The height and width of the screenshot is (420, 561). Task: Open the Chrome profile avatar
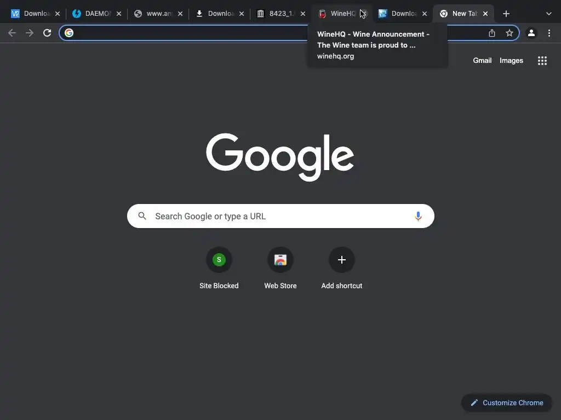[531, 33]
